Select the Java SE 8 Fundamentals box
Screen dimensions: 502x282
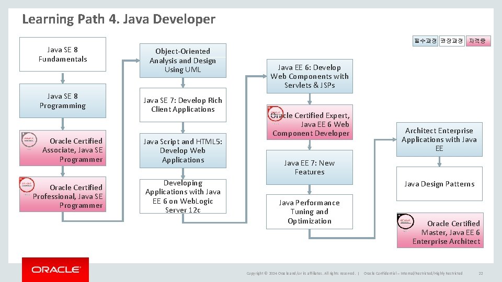pos(63,54)
